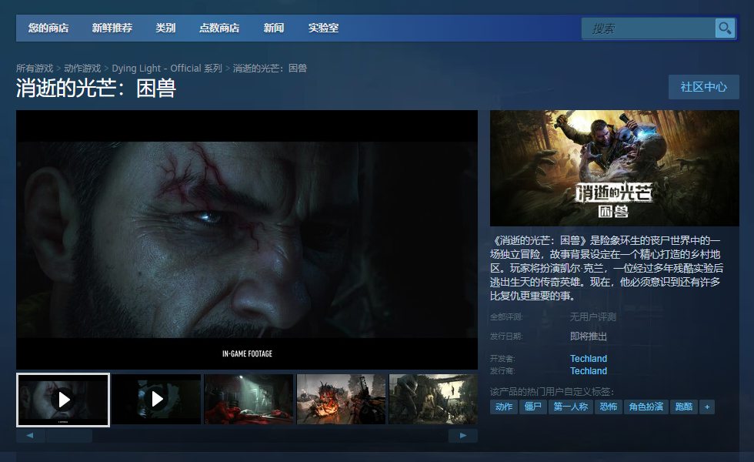Click the 社区中心 button
The width and height of the screenshot is (754, 462).
pyautogui.click(x=703, y=87)
